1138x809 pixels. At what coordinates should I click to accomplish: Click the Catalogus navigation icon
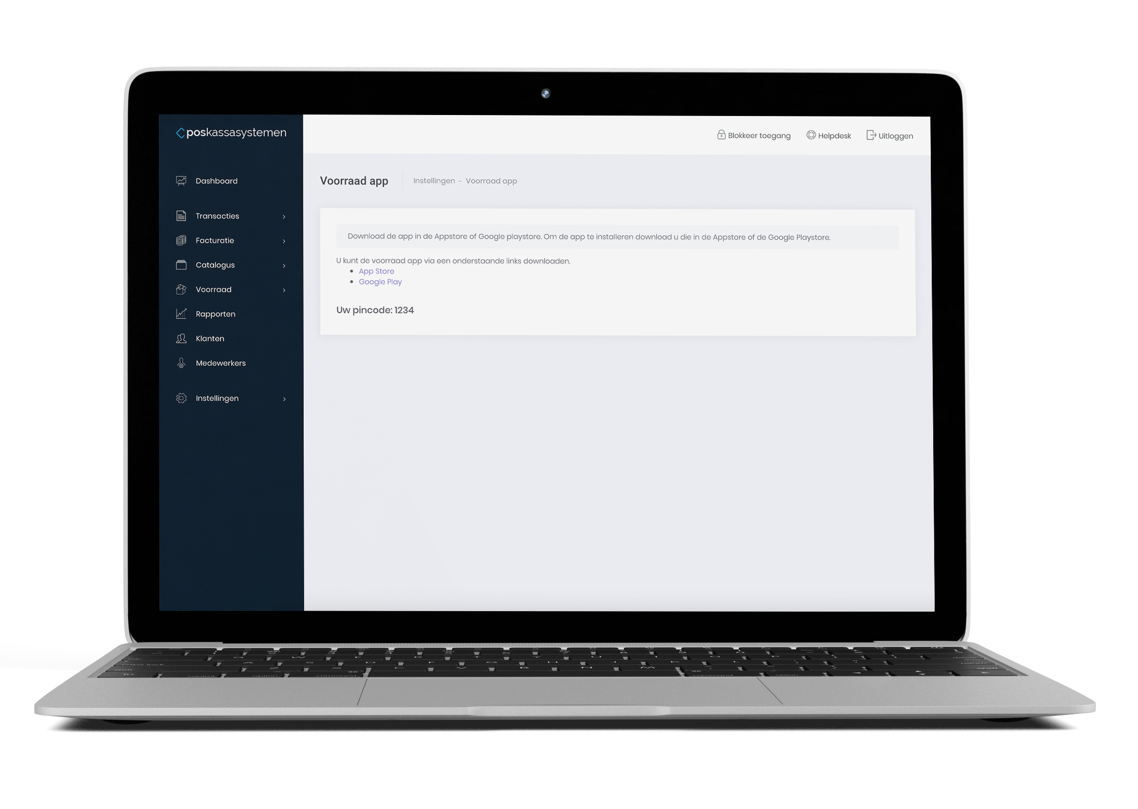(181, 265)
